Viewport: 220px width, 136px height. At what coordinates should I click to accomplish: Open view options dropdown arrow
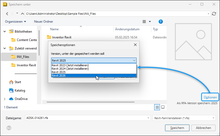coord(150,22)
